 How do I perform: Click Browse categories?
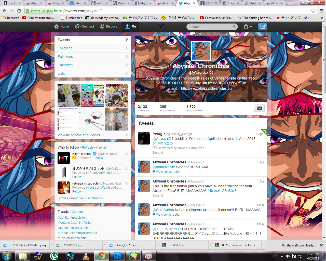click(x=71, y=198)
